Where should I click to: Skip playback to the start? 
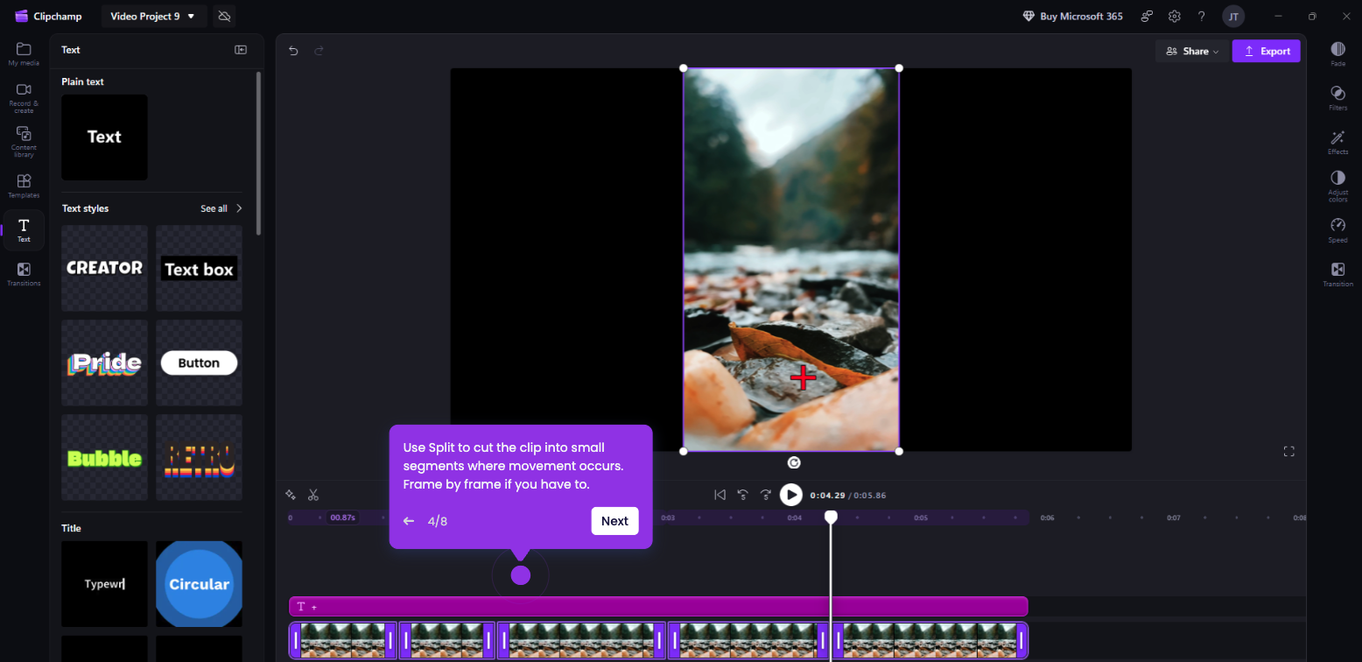coord(720,495)
